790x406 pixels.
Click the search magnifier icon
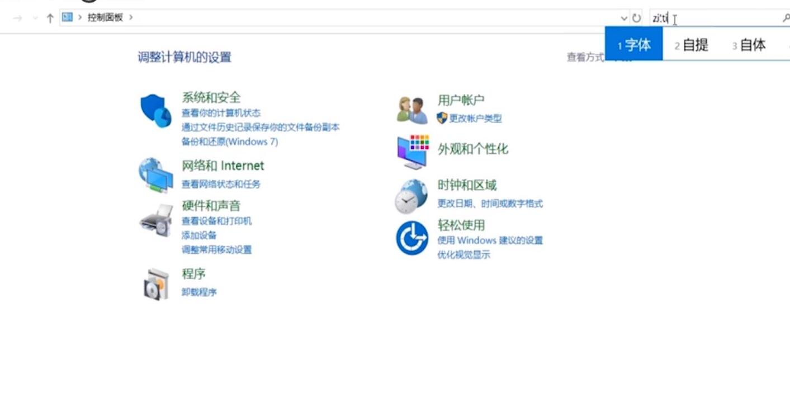[x=785, y=17]
